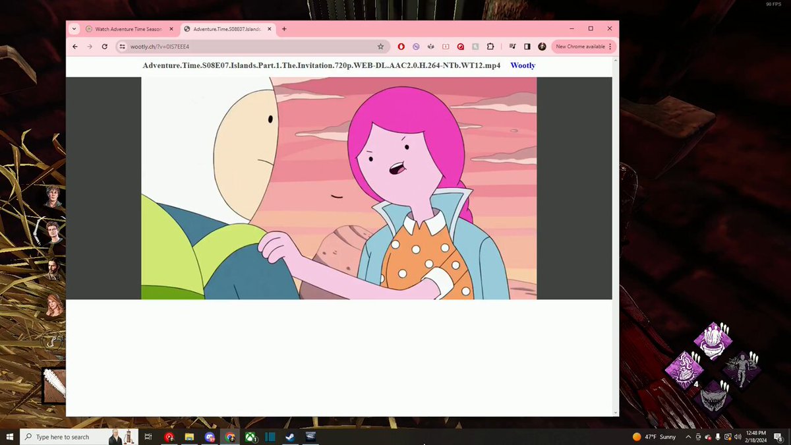Open a new browser tab
This screenshot has width=791, height=445.
pyautogui.click(x=284, y=29)
